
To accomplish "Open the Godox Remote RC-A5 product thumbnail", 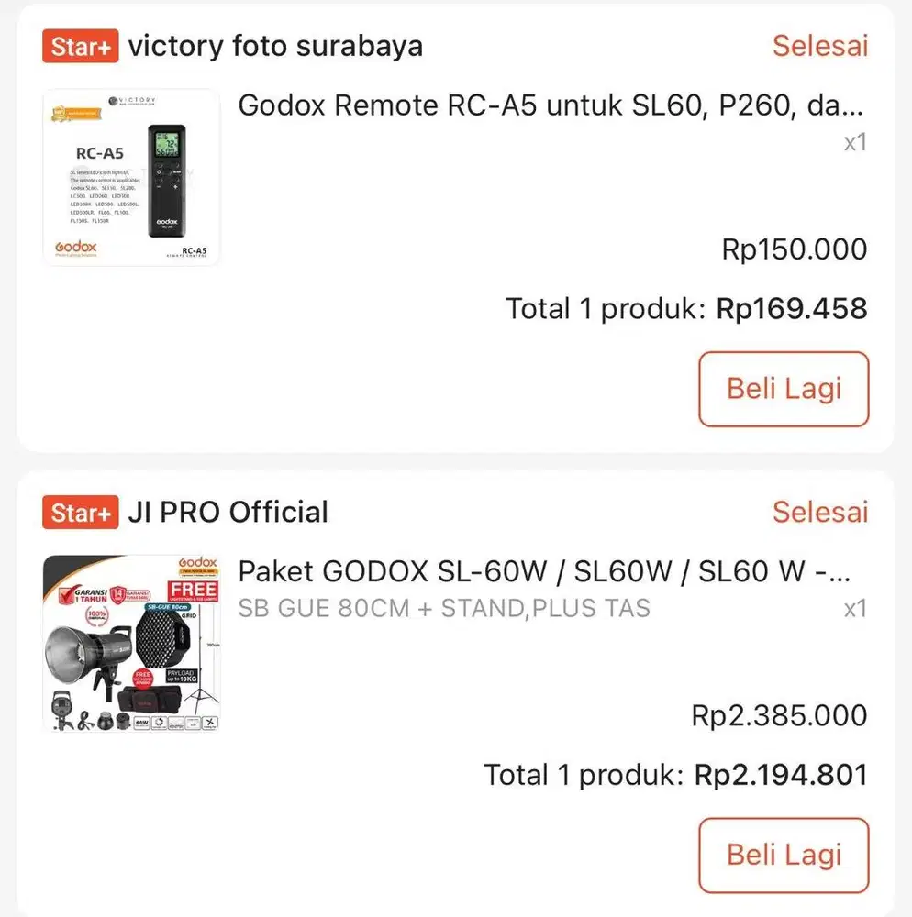I will coord(132,177).
